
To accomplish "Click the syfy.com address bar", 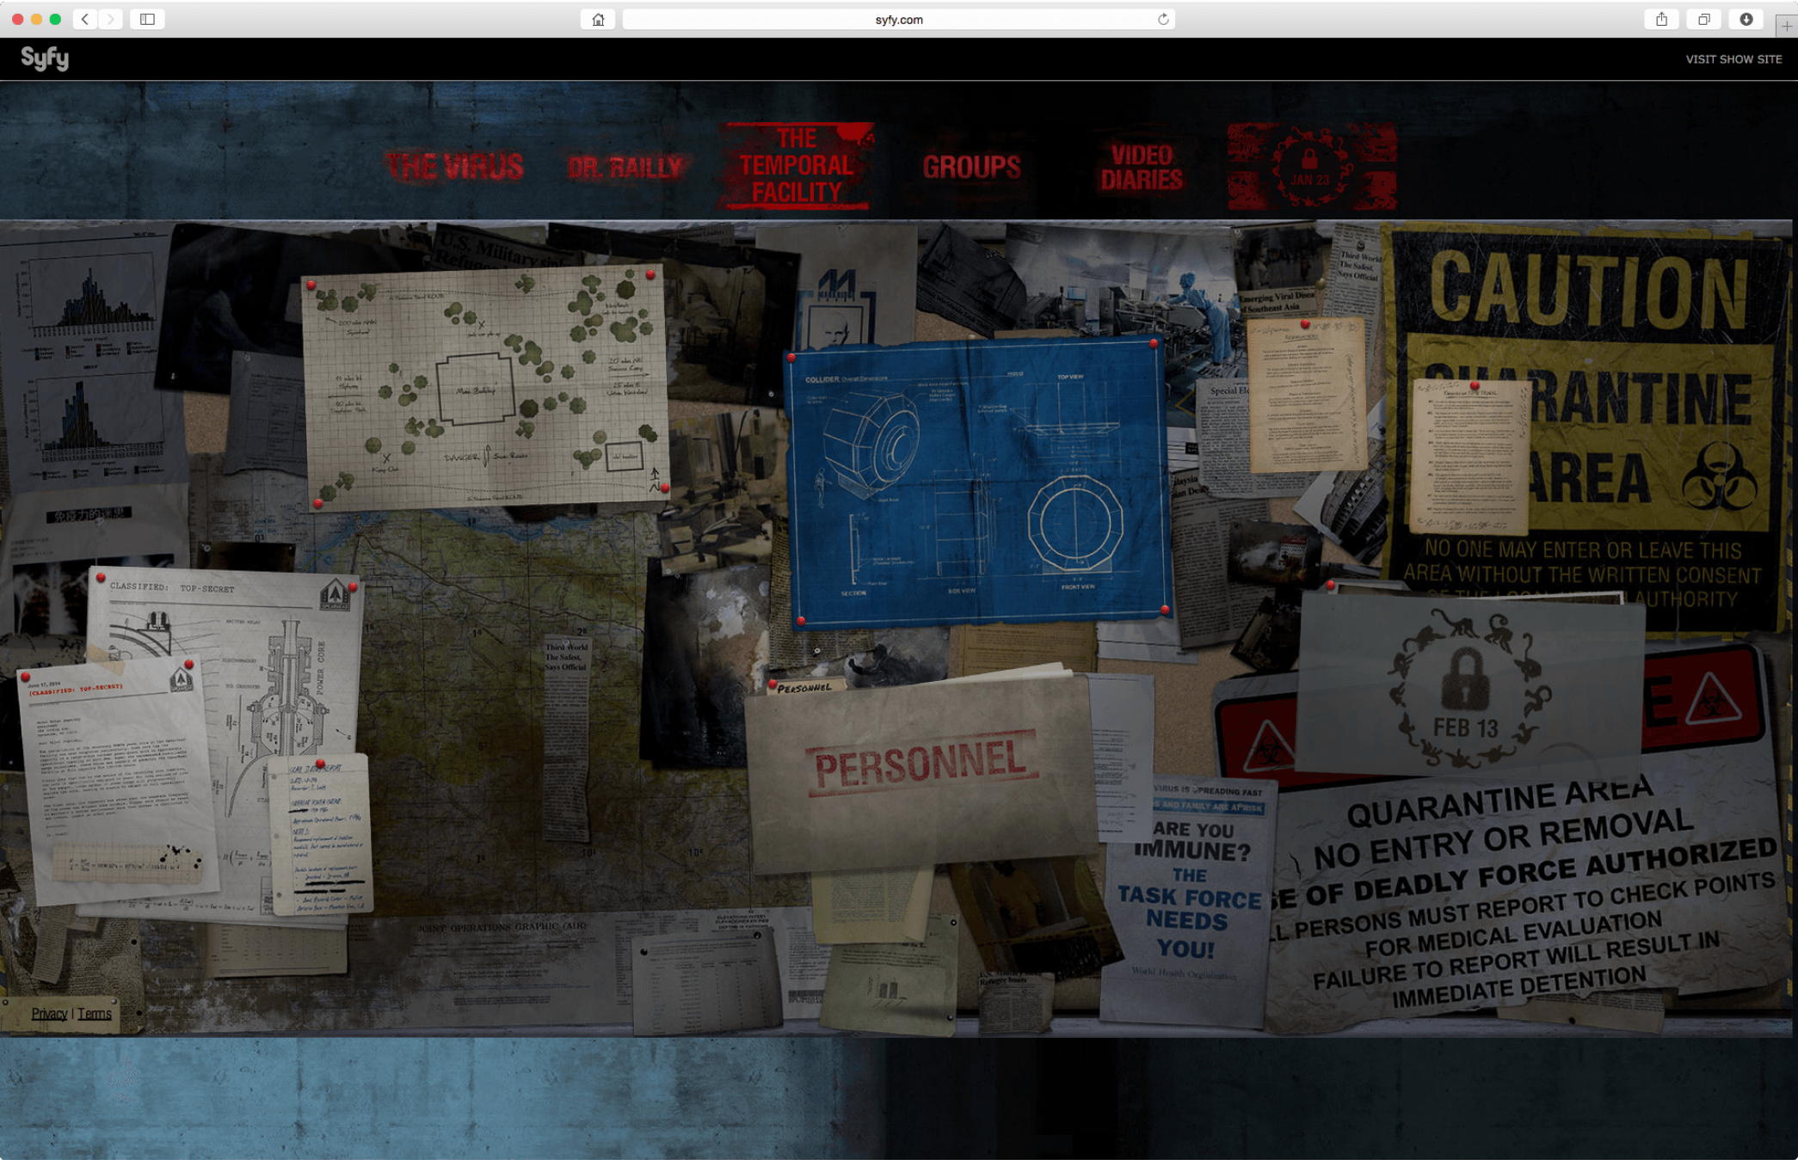I will (898, 19).
